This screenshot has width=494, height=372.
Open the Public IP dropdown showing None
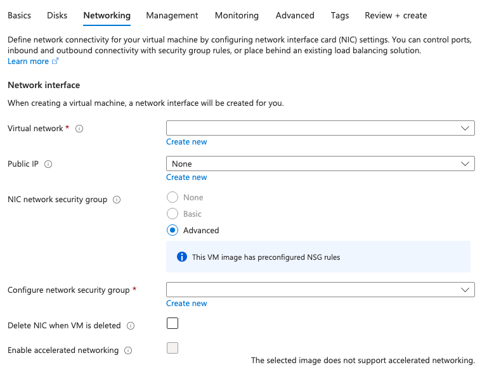point(320,164)
